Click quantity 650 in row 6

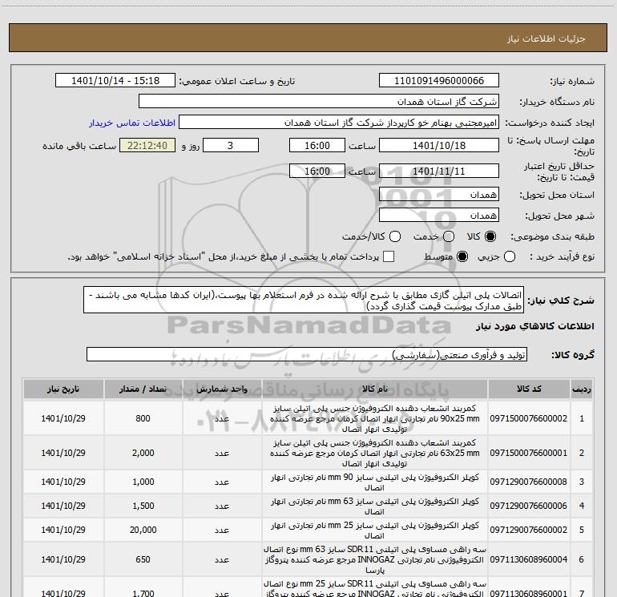143,559
